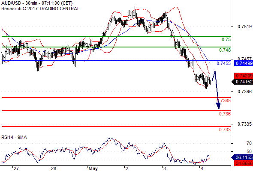Click the Trading Central copyright text
The width and height of the screenshot is (253, 171).
40,9
